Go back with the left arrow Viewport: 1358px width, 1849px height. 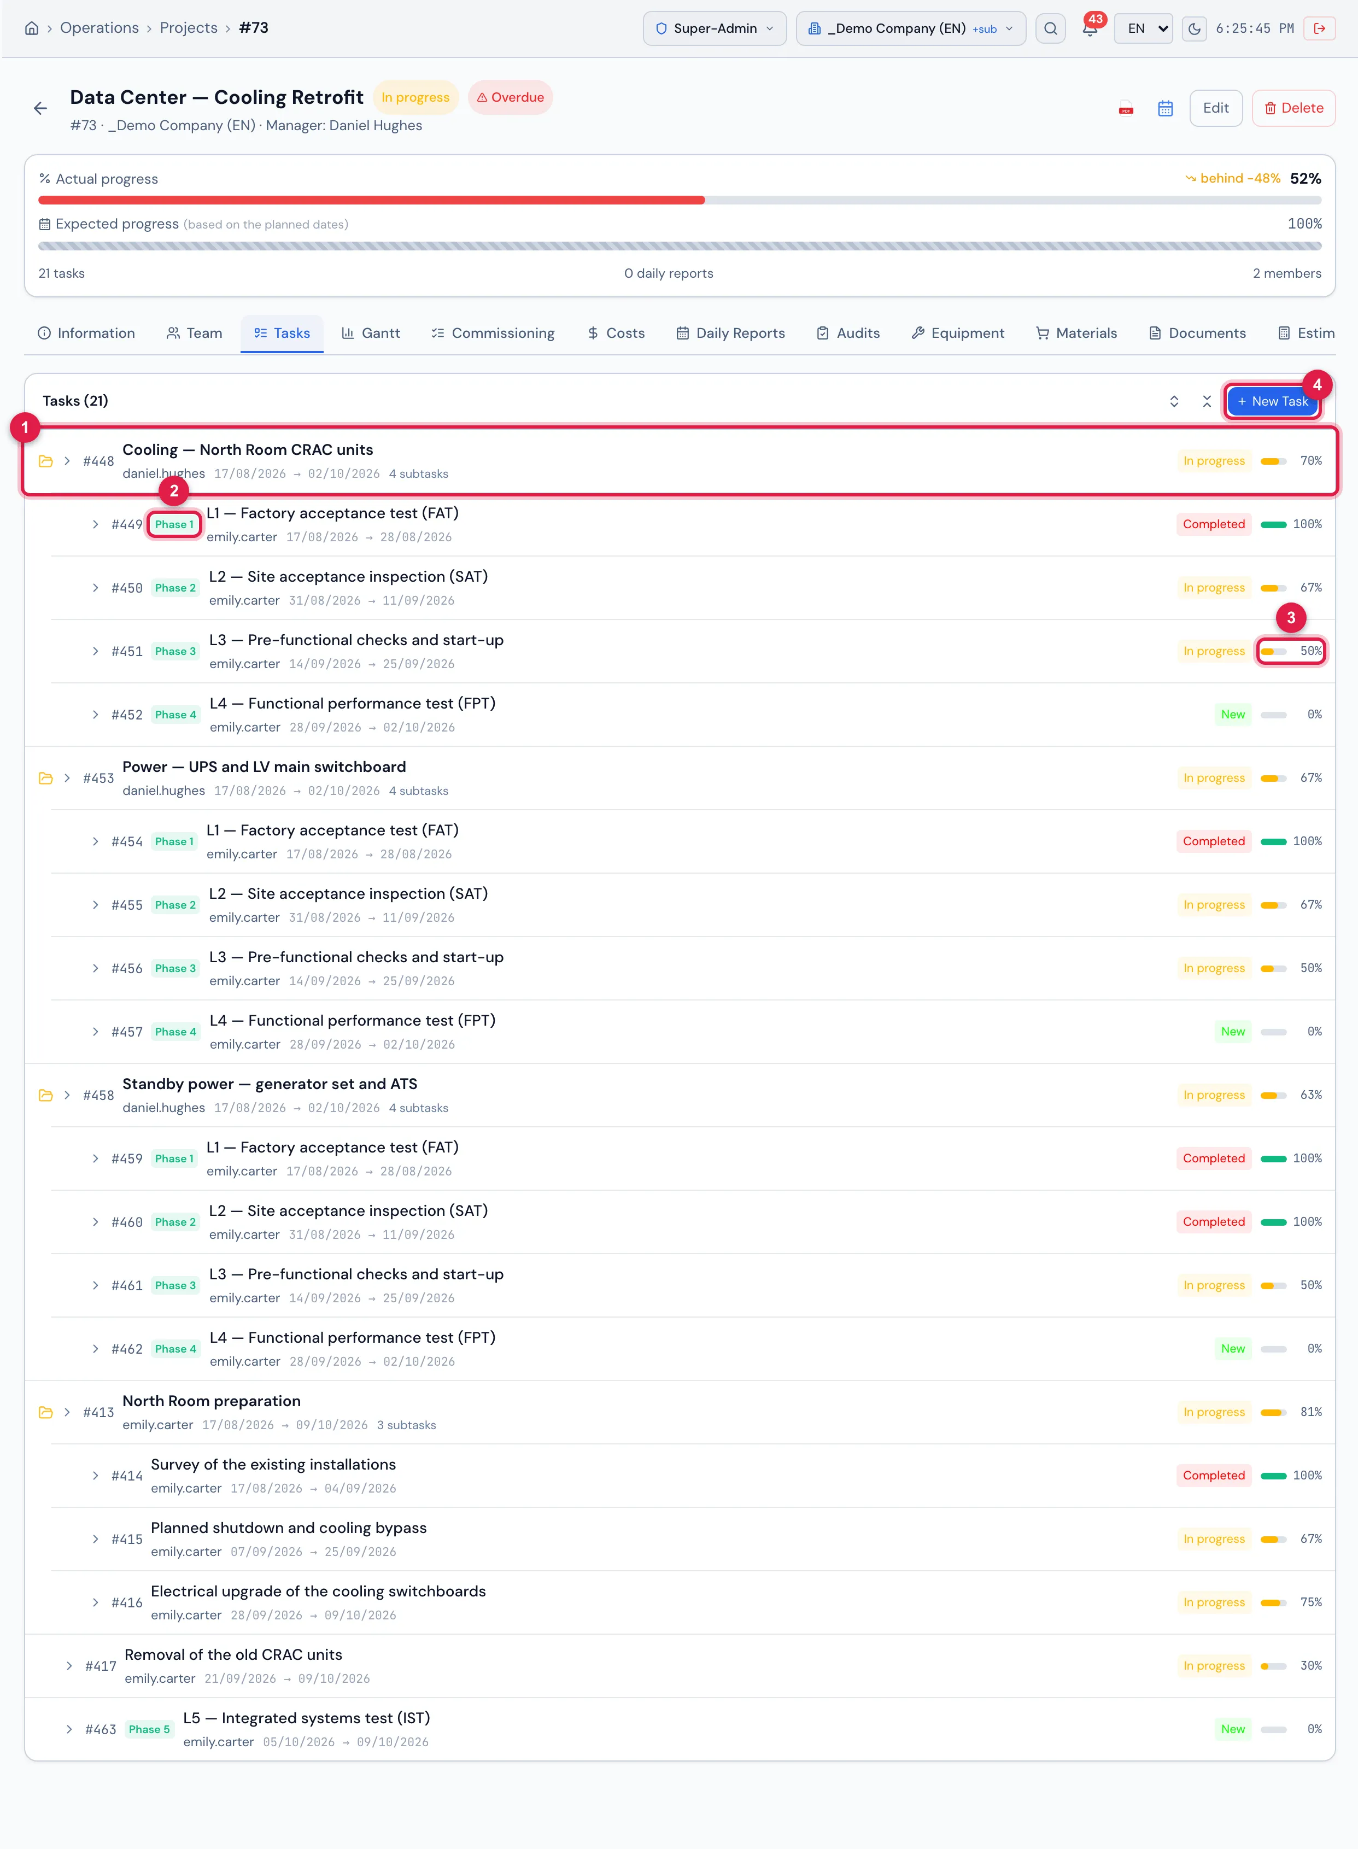point(40,108)
